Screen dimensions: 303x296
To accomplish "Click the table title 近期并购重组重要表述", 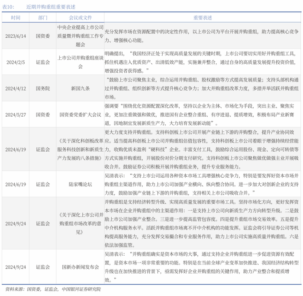I will (51, 7).
